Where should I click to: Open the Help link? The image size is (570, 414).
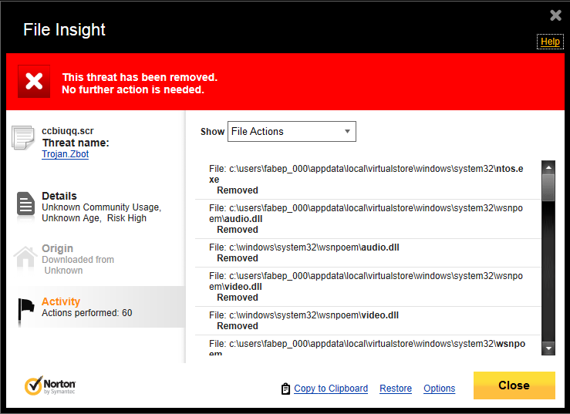pyautogui.click(x=550, y=42)
